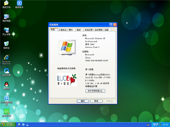Switch to the 常规 tab
Screen dimensions: 170x127
(54, 30)
